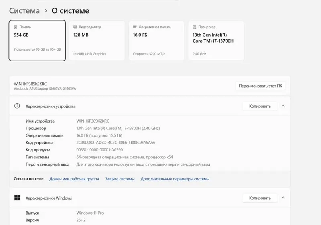The image size is (321, 225).
Task: Click the Код продукта label
Action: pyautogui.click(x=38, y=150)
